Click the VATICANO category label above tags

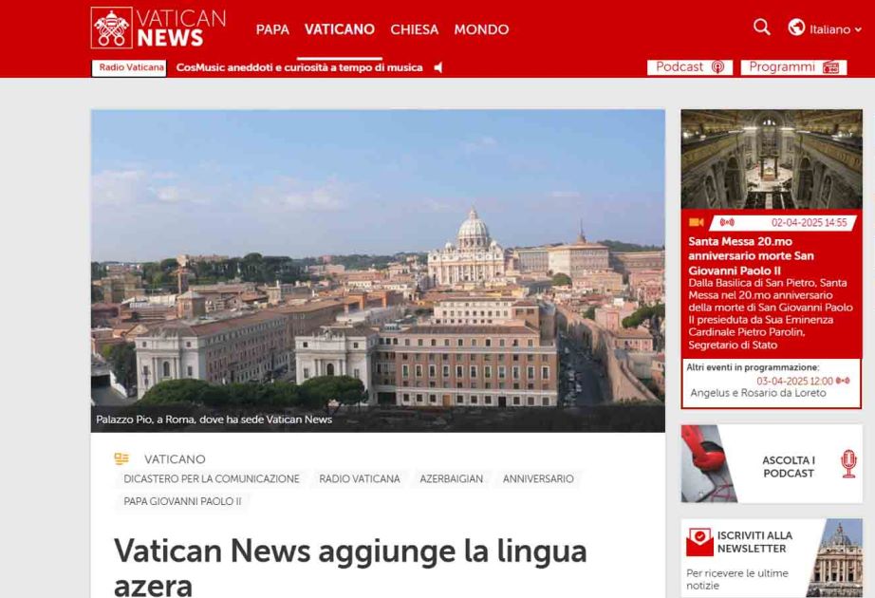coord(175,459)
